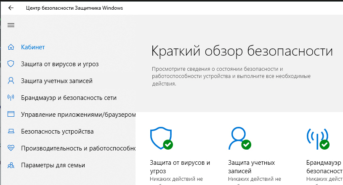
Task: Click the Брандмауэр tile title
Action: (324, 167)
